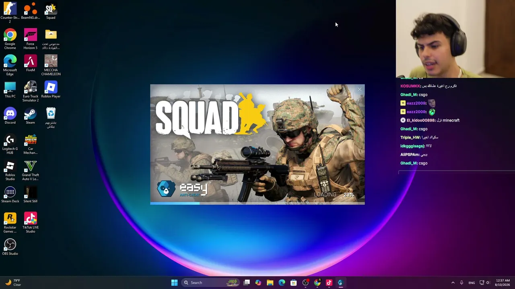Image resolution: width=515 pixels, height=289 pixels.
Task: Select the OBS Studio desktop shortcut
Action: coord(10,247)
